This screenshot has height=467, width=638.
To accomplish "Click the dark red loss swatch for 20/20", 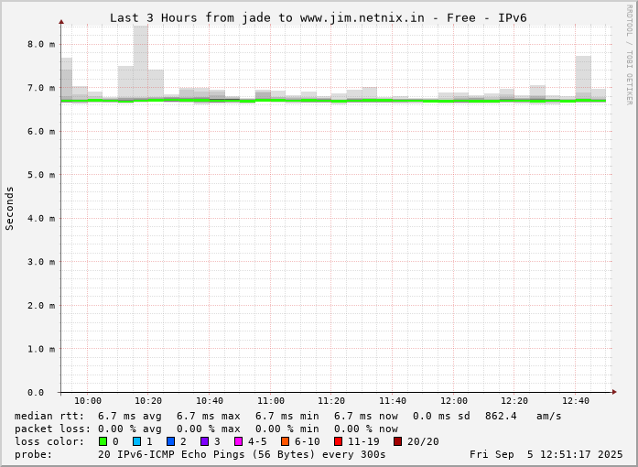I will point(397,441).
